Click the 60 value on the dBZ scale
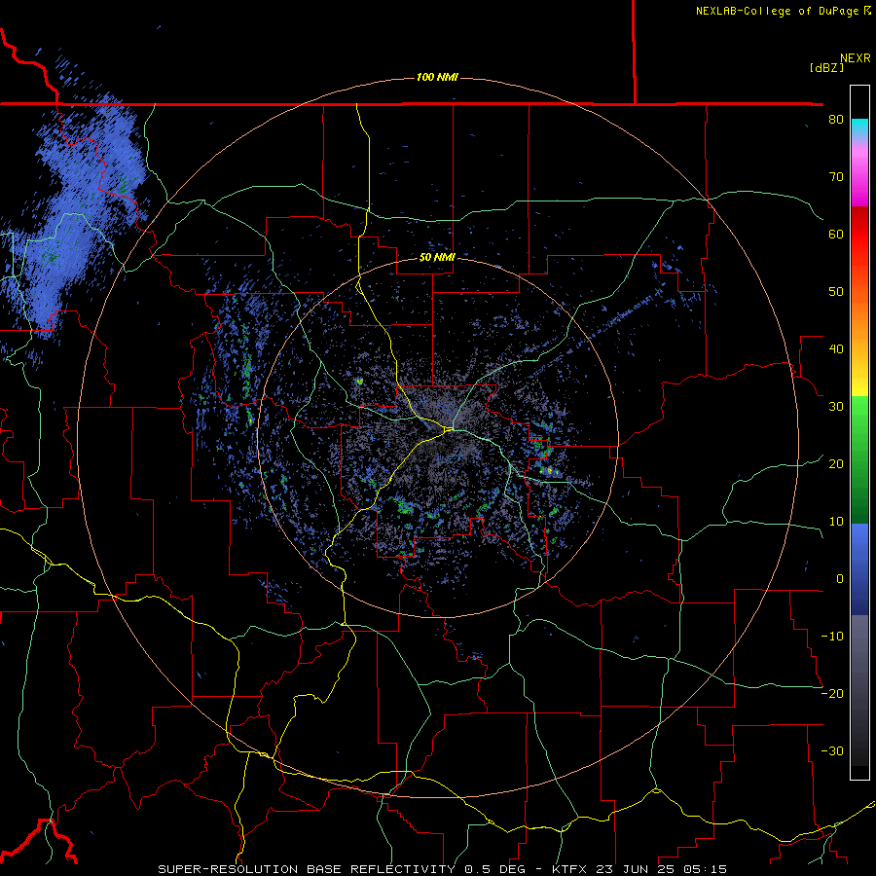The image size is (876, 876). (836, 236)
